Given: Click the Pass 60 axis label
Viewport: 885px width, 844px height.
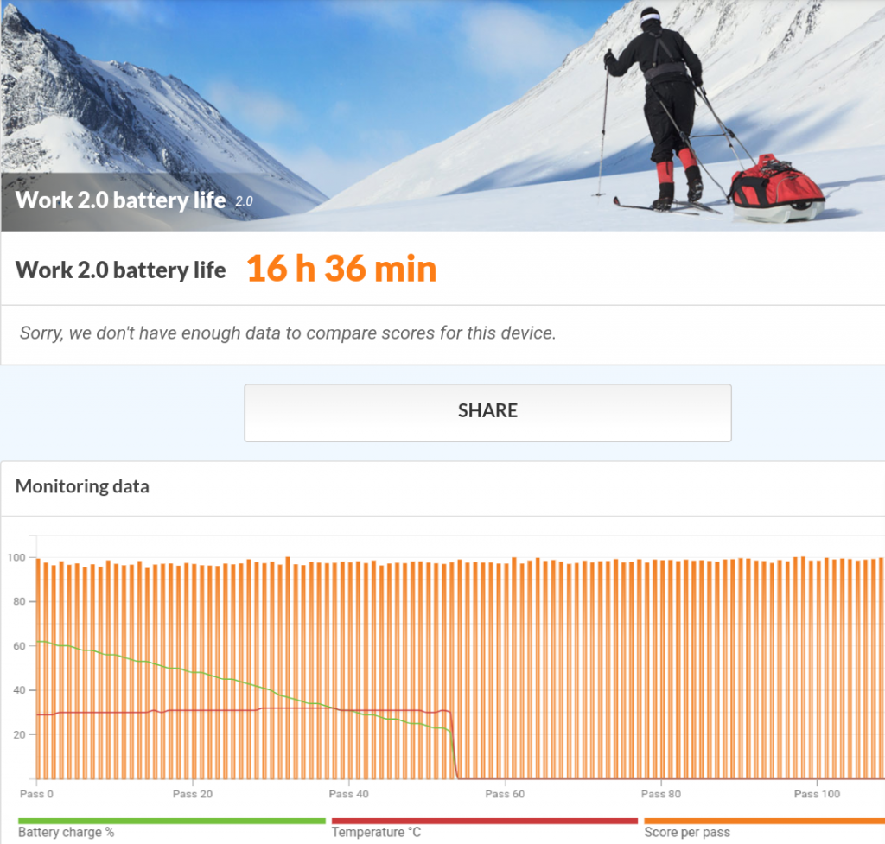Looking at the screenshot, I should [x=505, y=795].
